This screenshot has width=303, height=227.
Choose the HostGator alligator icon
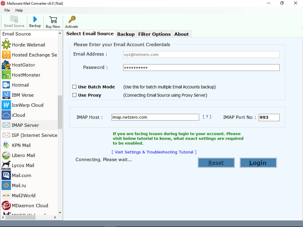[6, 65]
